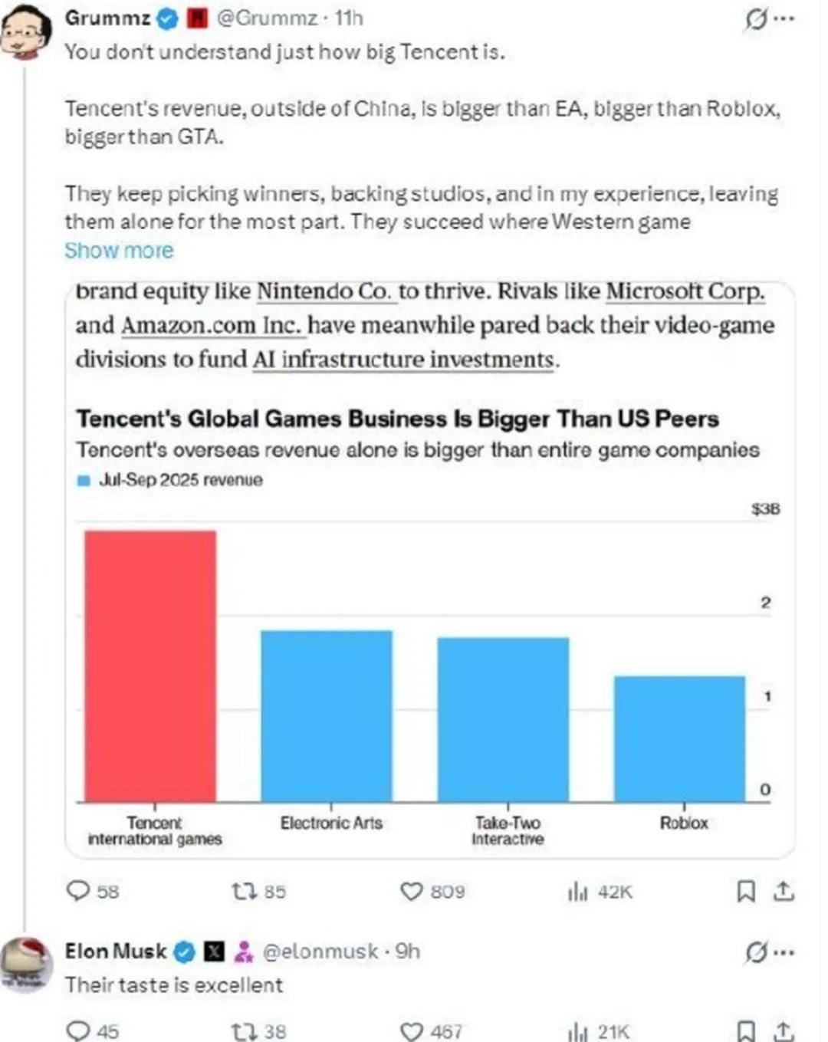Open Grummz's profile via display name

click(x=107, y=18)
